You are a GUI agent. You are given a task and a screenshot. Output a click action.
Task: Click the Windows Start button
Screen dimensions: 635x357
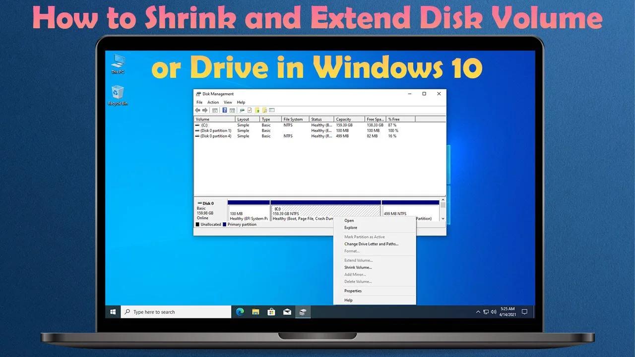(x=113, y=312)
